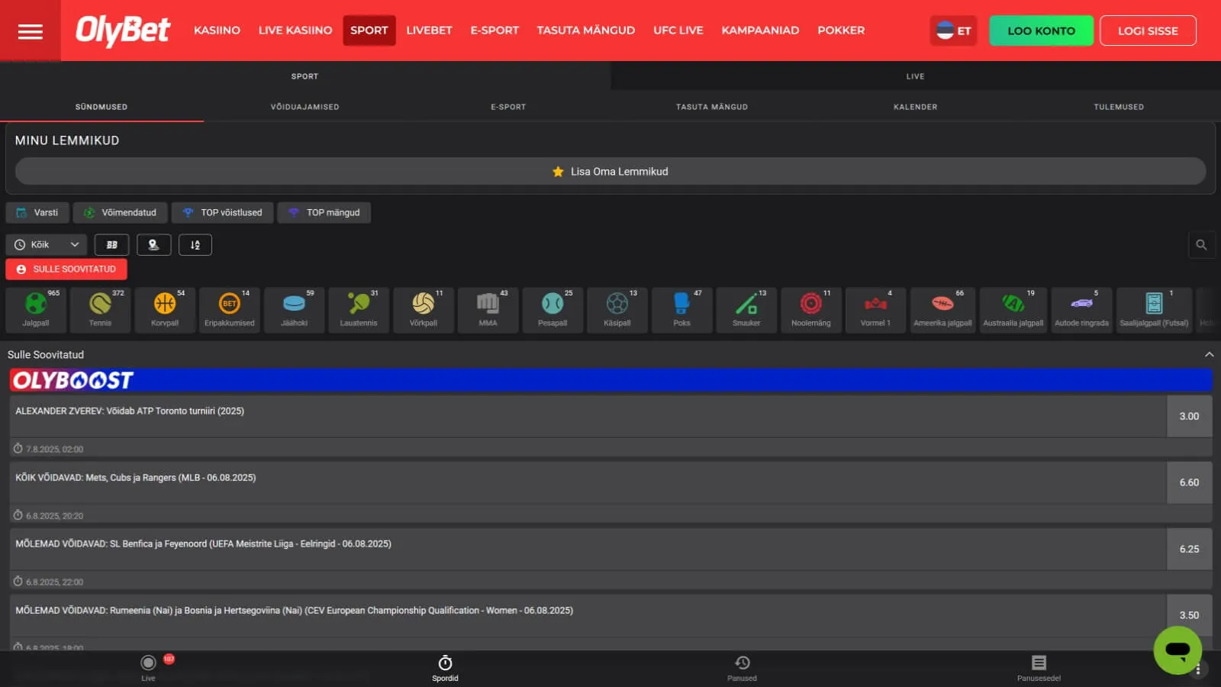Open the LIVE KASIINO menu item
1221x687 pixels.
point(295,31)
